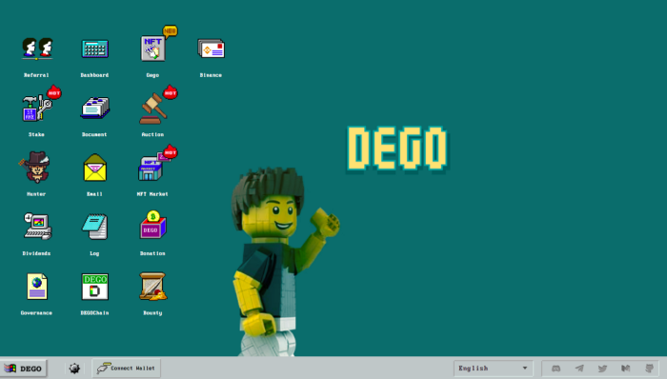667x379 pixels.
Task: Expand the English language dropdown
Action: [x=493, y=369]
